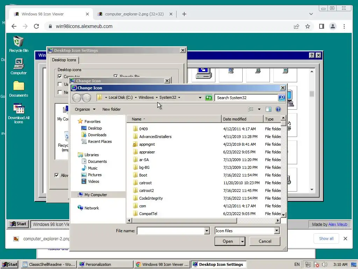Open a new Chrome tab with plus icon
Image resolution: width=358 pixels, height=269 pixels.
pos(184,14)
